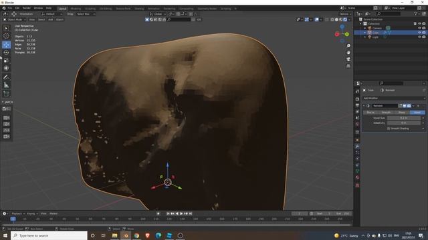Select the Cursor tool in viewport toolbar
The width and height of the screenshot is (428, 240).
point(6,36)
